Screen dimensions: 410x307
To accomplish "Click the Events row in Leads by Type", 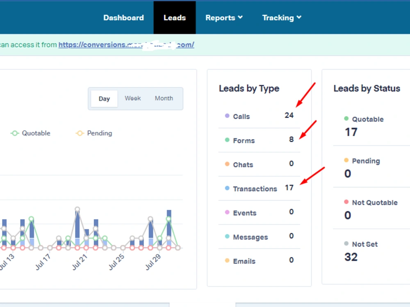I will click(259, 213).
